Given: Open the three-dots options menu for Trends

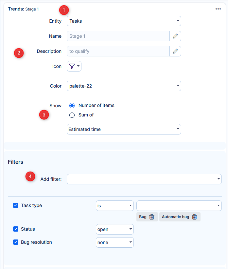Looking at the screenshot, I should point(218,9).
